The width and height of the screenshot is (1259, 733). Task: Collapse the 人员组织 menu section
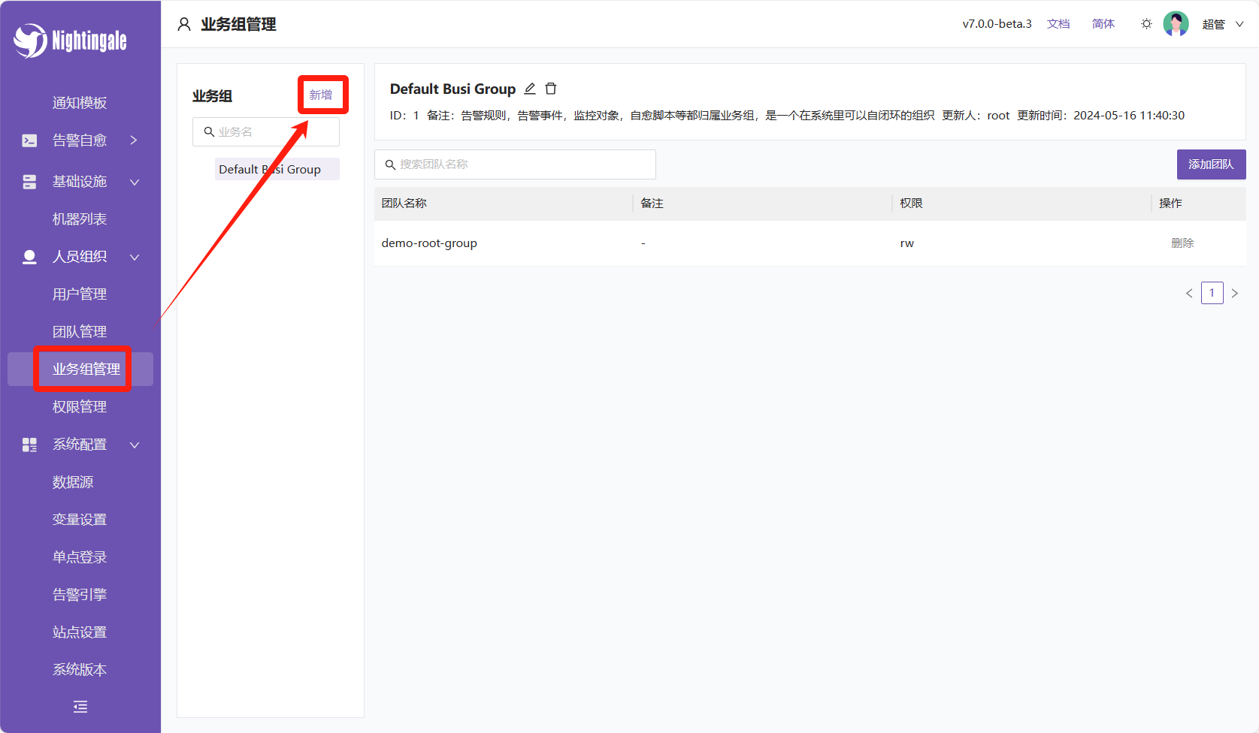135,257
